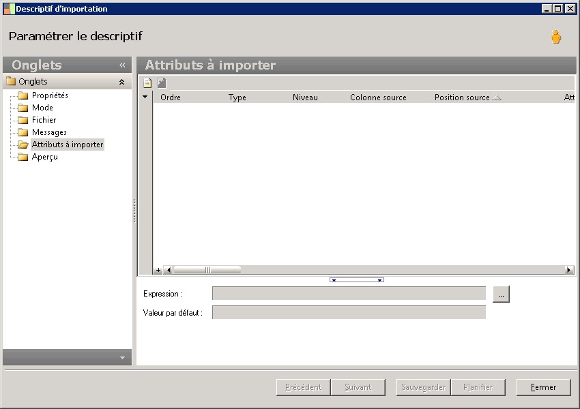Select Messages in the Onglets tree
580x409 pixels.
49,132
